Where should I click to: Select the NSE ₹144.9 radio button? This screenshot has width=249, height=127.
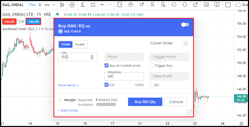pyautogui.click(x=61, y=31)
